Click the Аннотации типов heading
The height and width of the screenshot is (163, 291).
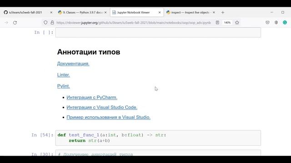[x=89, y=52]
